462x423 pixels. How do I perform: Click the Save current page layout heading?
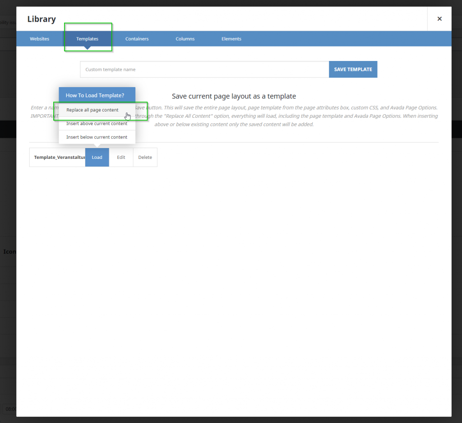coord(234,96)
